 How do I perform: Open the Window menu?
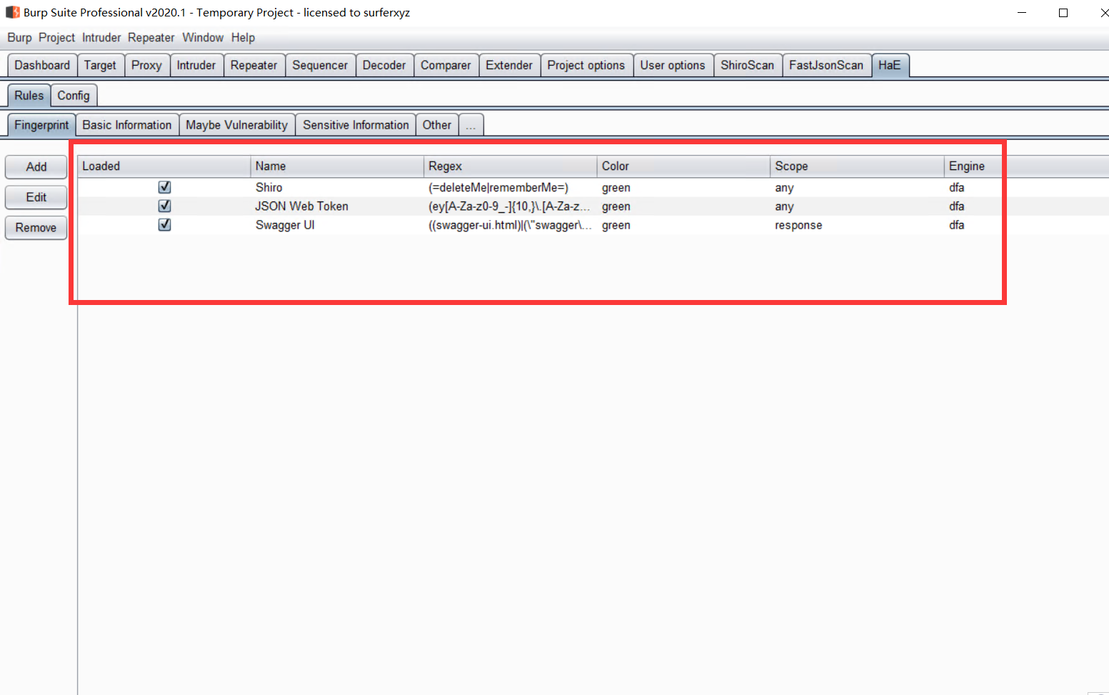click(x=203, y=38)
